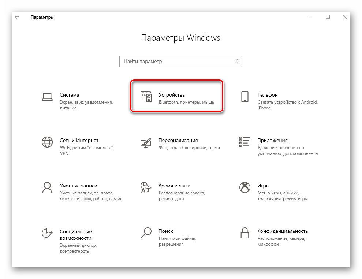Image resolution: width=362 pixels, height=279 pixels.
Task: Open the Устройства keyboard and speaker icon
Action: click(146, 97)
